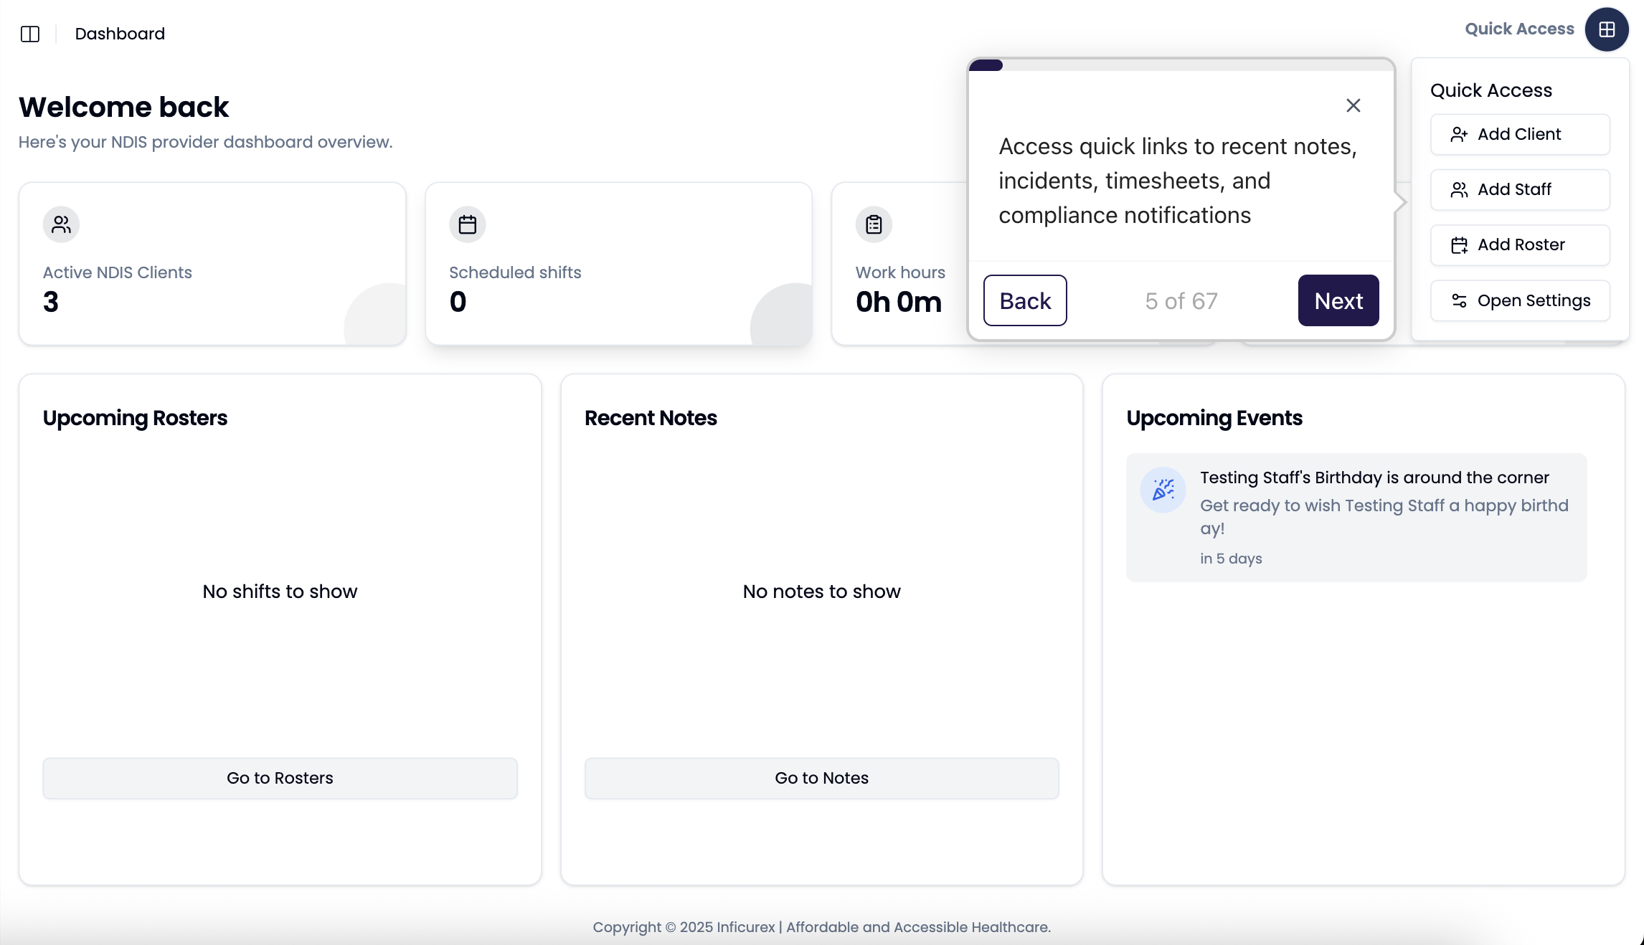Click the tour progress bar
Image resolution: width=1644 pixels, height=945 pixels.
1181,65
